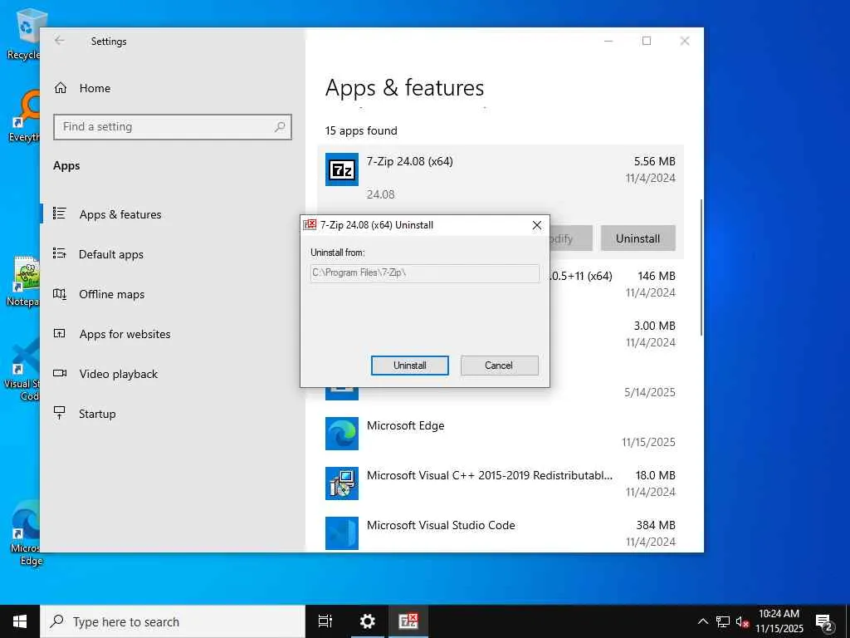This screenshot has width=850, height=638.
Task: Click the Apps & features list icon
Action: 60,213
